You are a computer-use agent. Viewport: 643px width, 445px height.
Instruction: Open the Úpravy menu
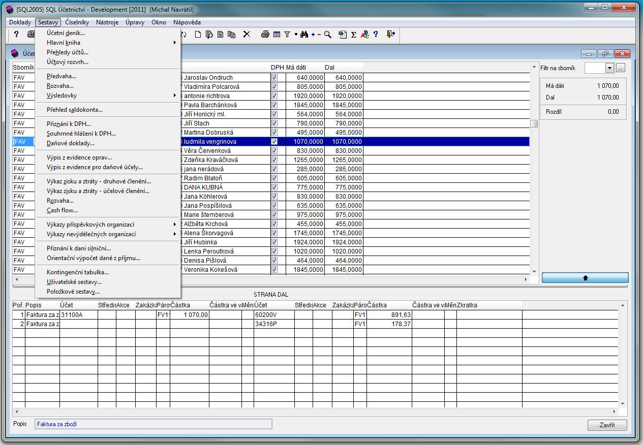coord(135,22)
